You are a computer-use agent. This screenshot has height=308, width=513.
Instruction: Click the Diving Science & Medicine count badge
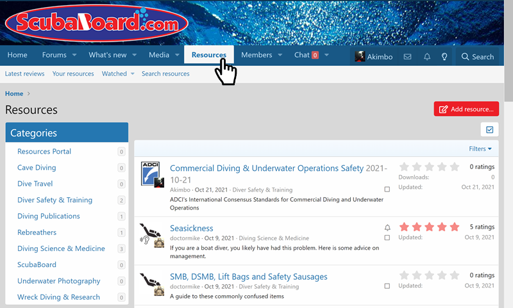pyautogui.click(x=121, y=249)
